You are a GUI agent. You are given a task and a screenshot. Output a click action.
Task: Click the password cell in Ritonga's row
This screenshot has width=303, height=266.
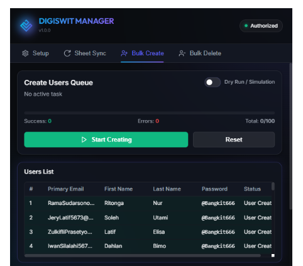click(x=218, y=203)
